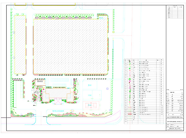Click the left parking lot area
186x138 pixels.
(19, 90)
